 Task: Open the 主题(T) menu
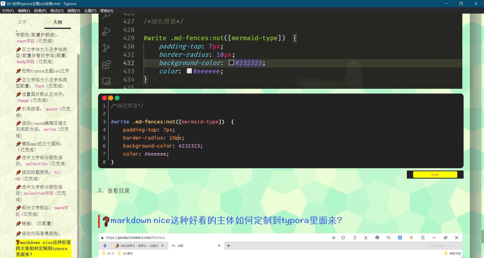point(90,11)
